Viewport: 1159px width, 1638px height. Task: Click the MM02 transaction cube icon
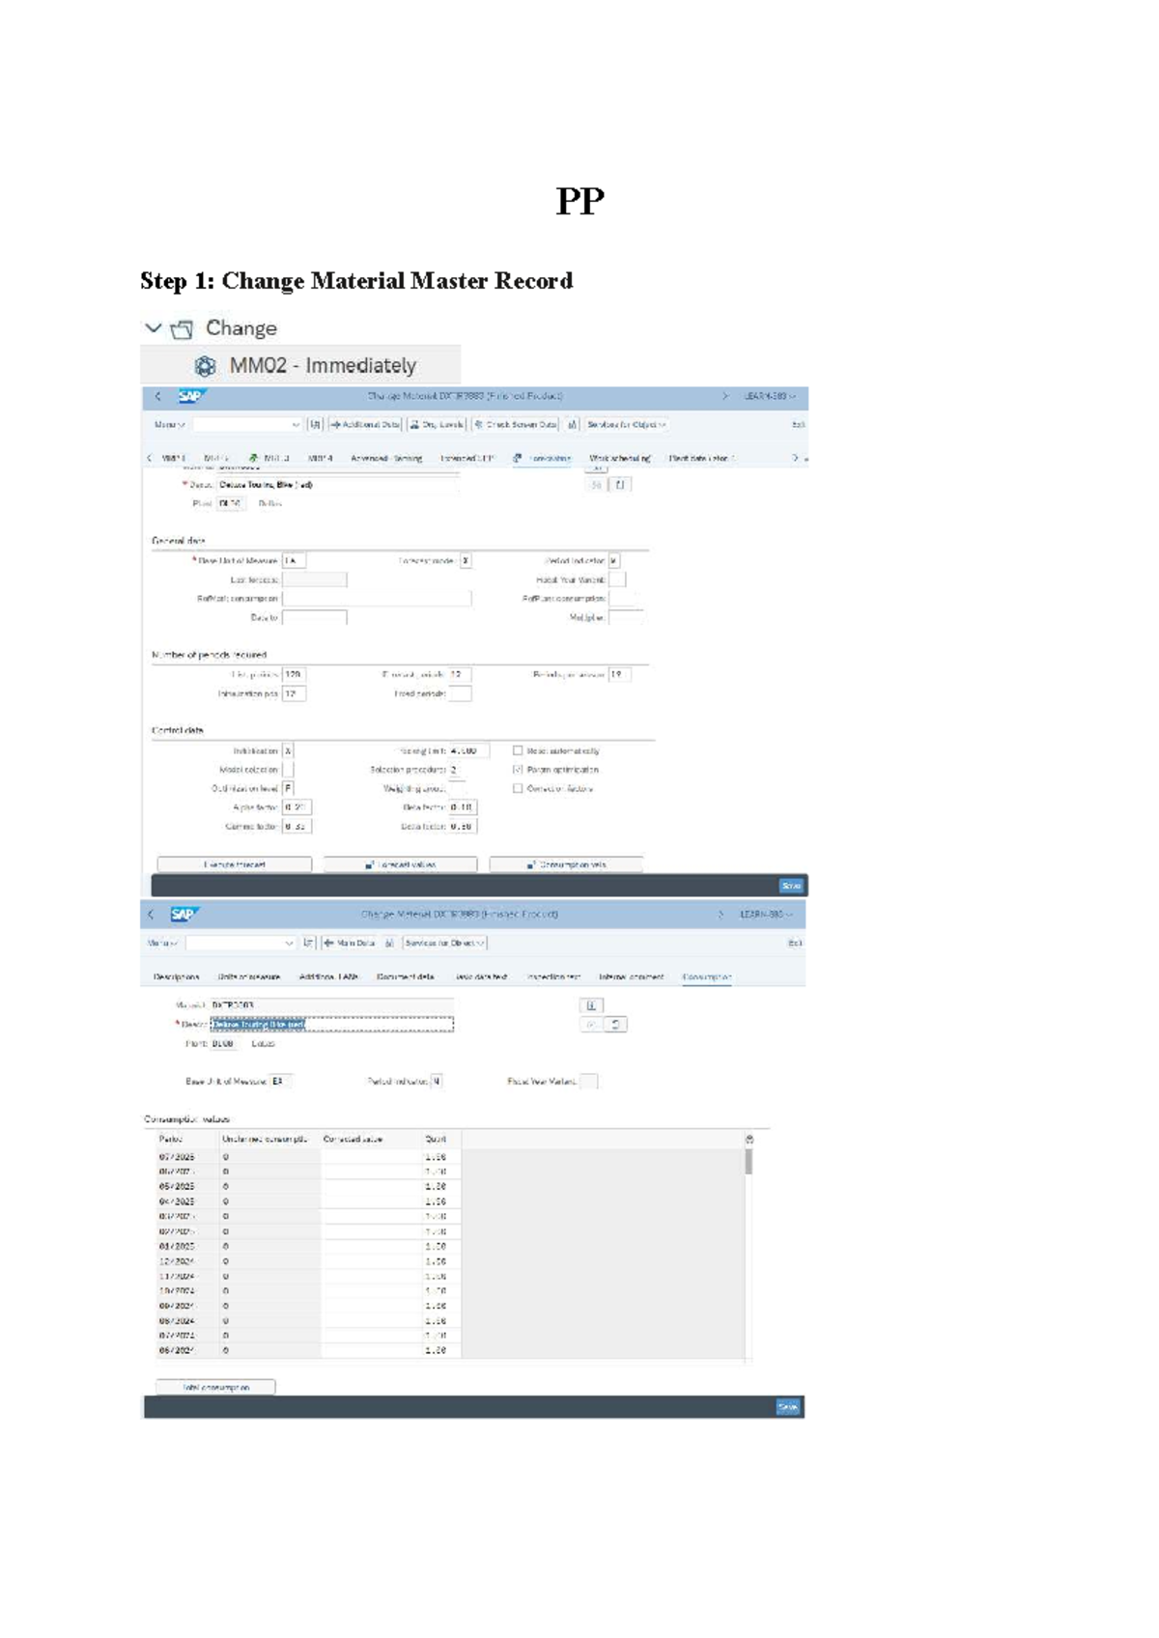pos(205,366)
